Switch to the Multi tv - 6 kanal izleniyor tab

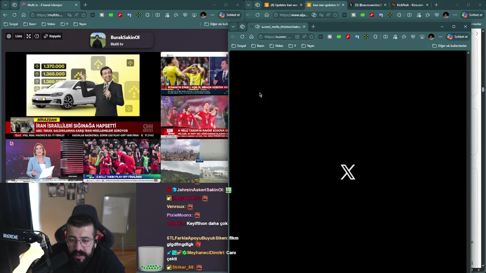49,5
